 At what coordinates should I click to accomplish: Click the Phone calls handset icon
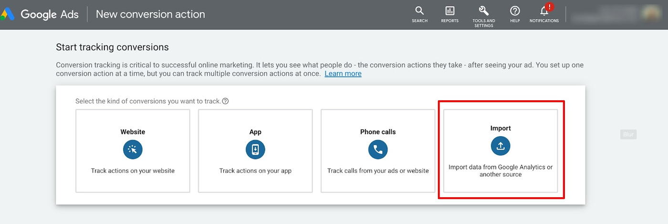378,149
